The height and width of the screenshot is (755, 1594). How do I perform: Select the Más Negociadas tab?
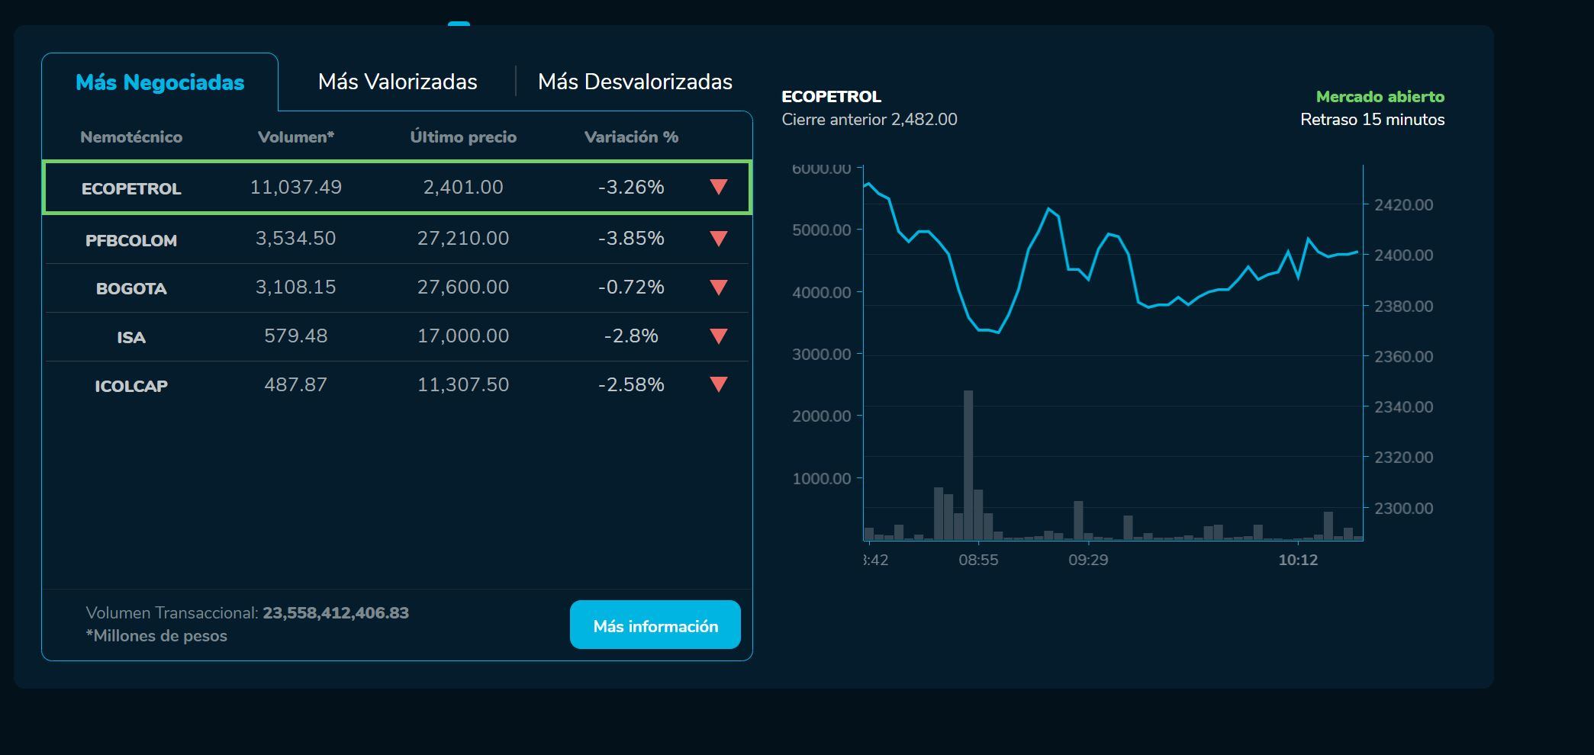[x=159, y=82]
